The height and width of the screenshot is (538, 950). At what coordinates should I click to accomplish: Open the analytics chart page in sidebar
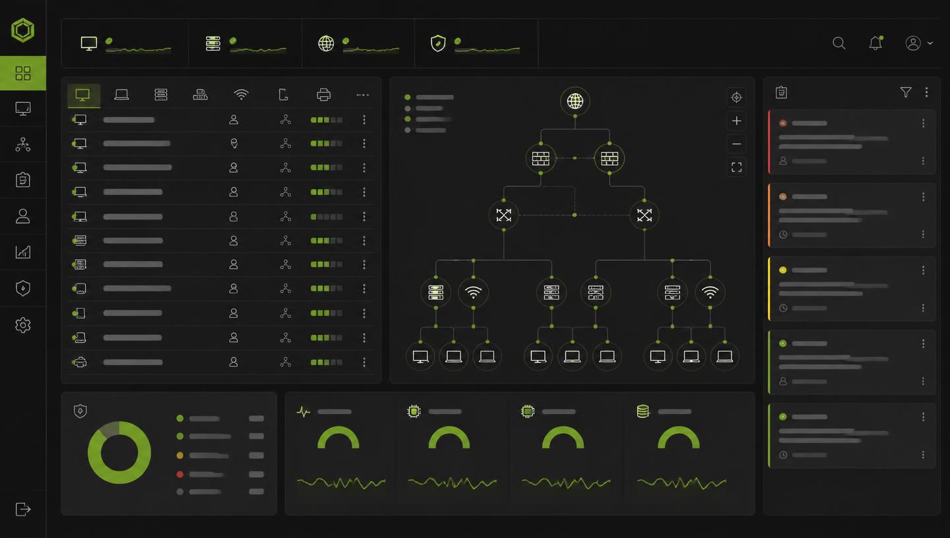click(x=23, y=252)
